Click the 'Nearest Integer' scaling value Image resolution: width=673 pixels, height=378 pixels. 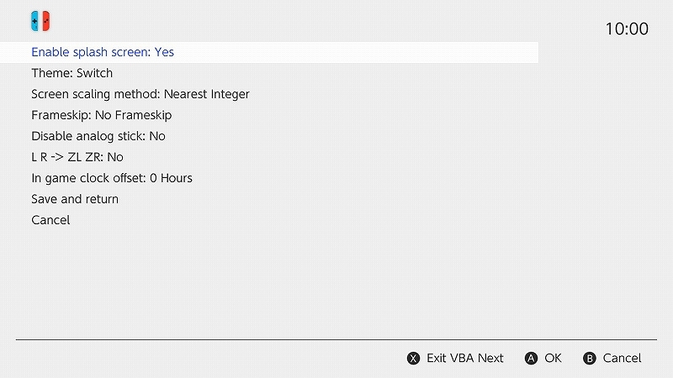206,94
